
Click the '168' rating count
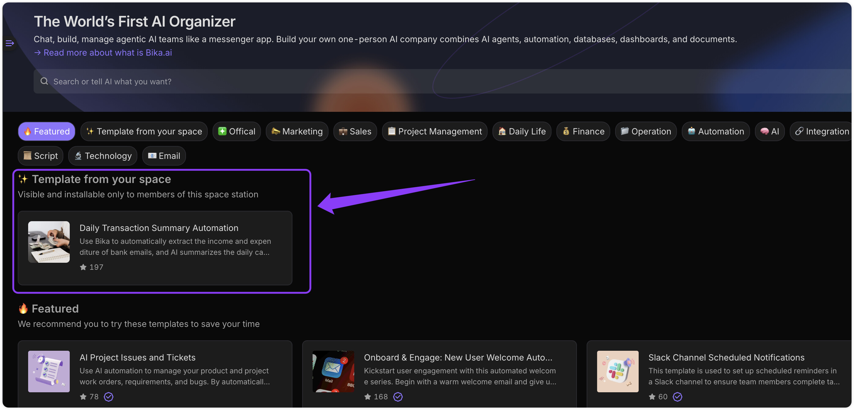coord(381,397)
